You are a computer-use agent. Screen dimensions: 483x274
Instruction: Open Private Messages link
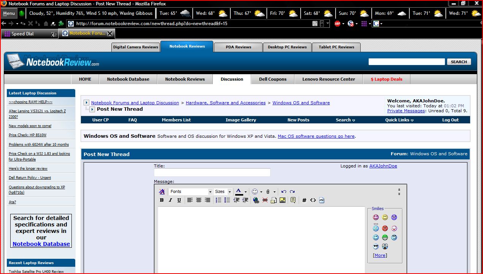tap(406, 111)
